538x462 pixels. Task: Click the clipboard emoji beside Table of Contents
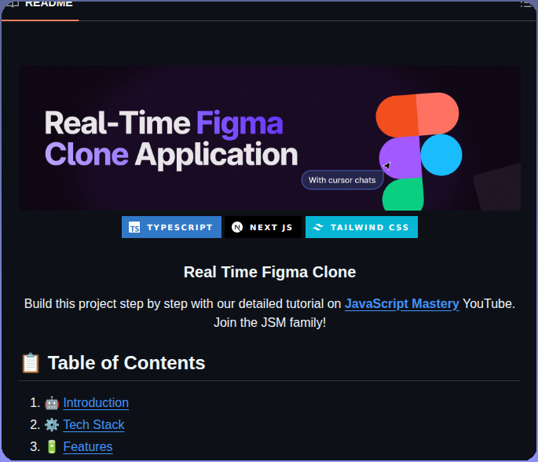click(x=31, y=363)
